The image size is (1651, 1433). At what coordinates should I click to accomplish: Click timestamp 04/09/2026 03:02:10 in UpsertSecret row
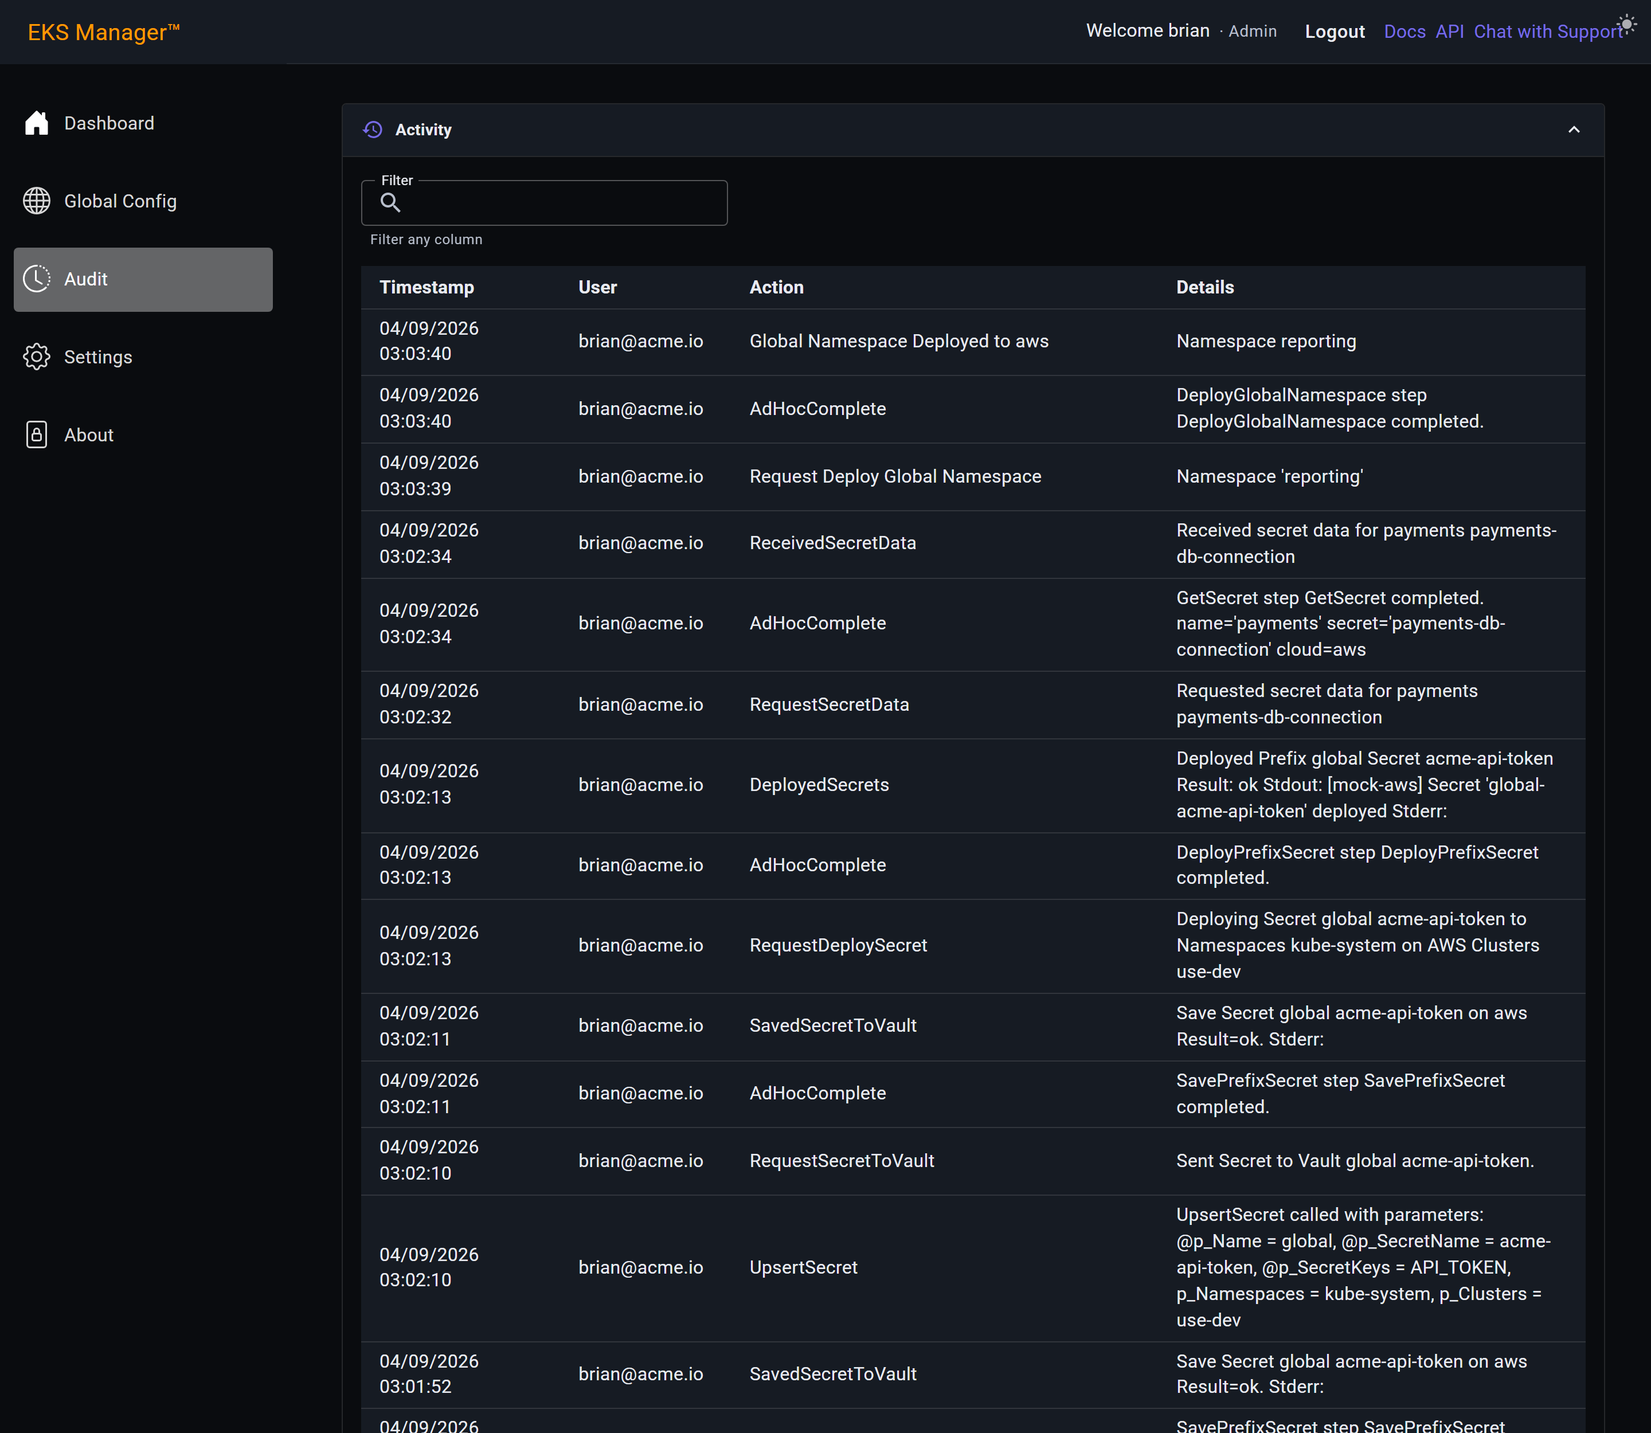pyautogui.click(x=429, y=1267)
